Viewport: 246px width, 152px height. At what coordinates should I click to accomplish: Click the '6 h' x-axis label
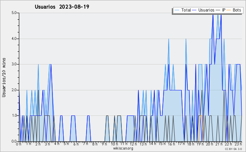coord(76,144)
